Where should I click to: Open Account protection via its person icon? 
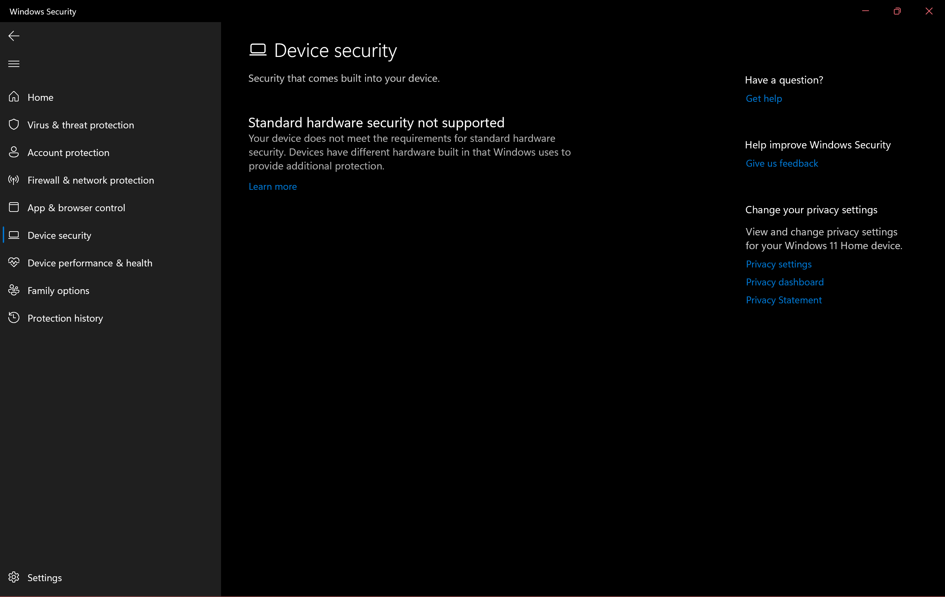click(x=14, y=152)
